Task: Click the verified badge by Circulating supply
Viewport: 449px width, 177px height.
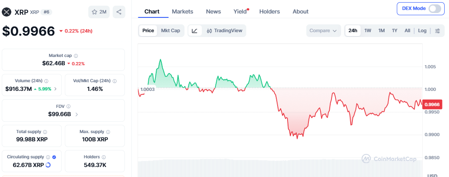Action: [x=54, y=157]
